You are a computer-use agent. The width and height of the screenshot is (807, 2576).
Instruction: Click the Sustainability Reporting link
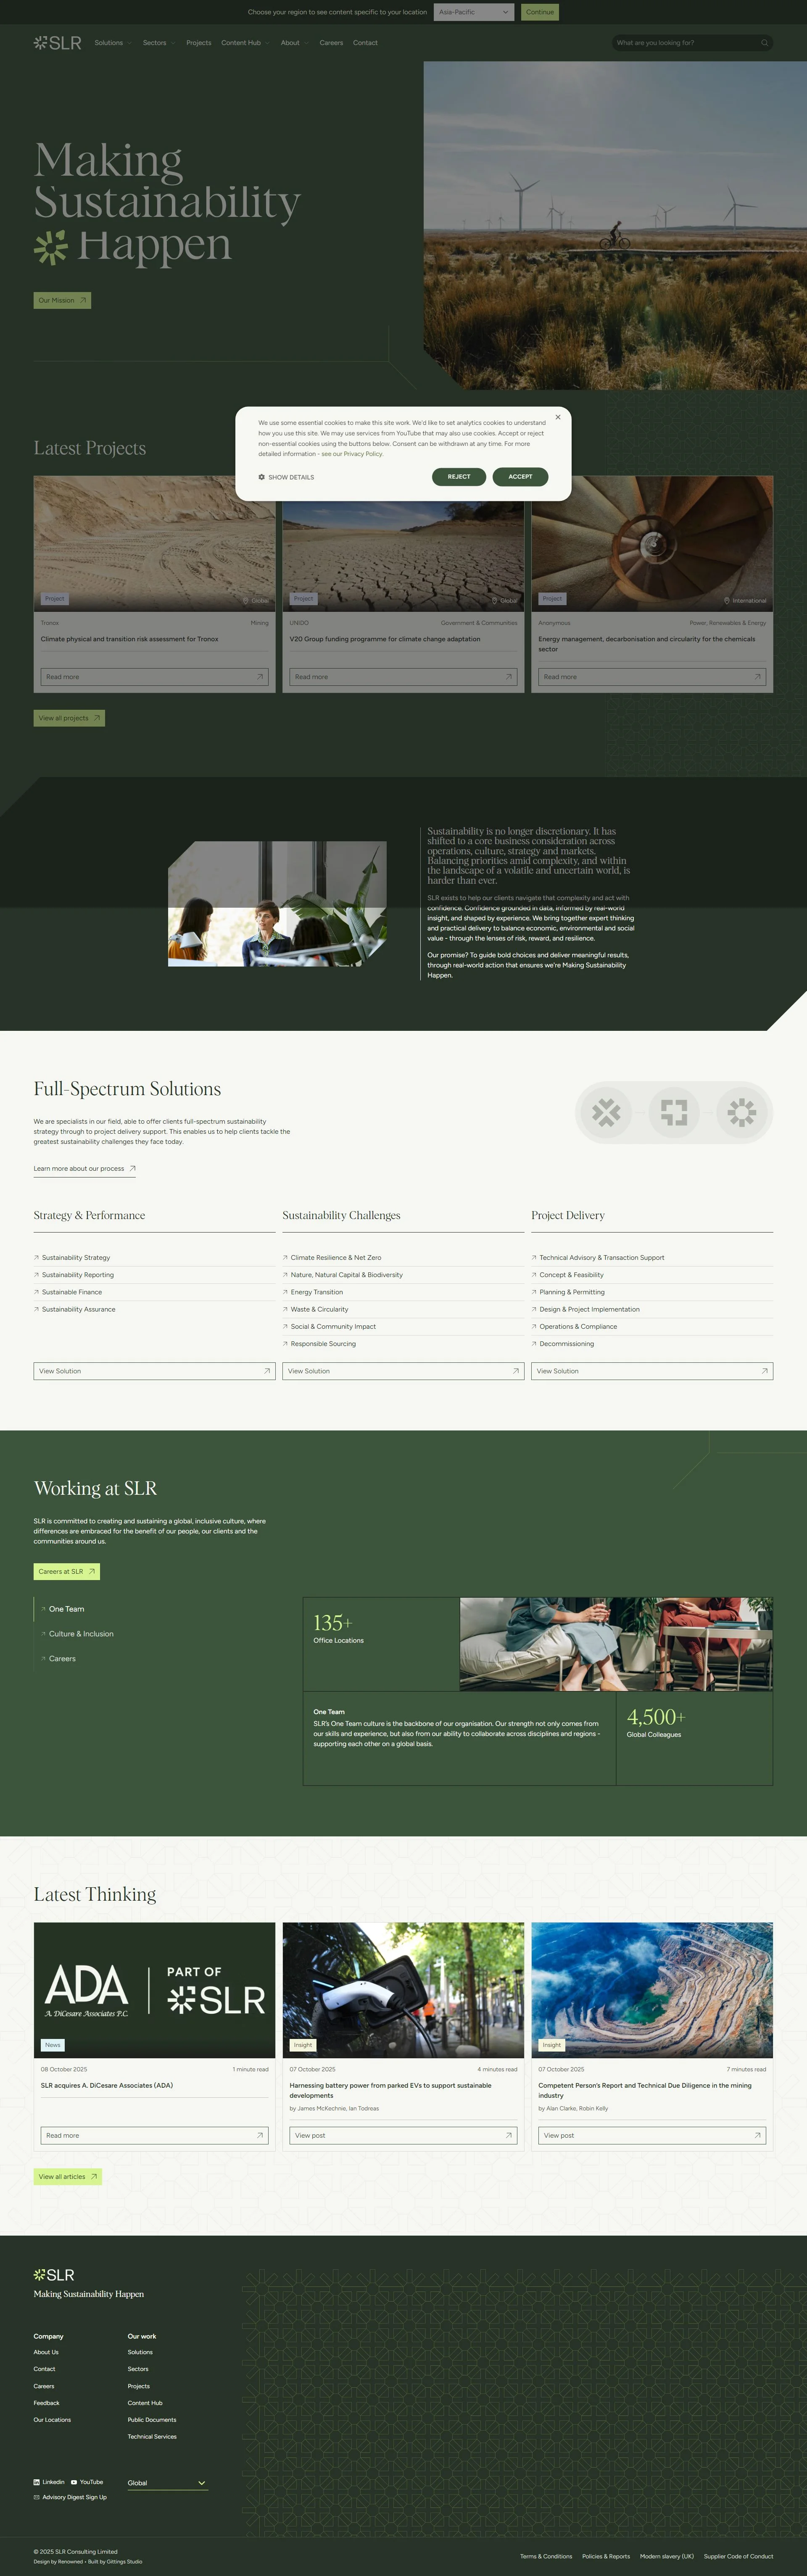[78, 1275]
